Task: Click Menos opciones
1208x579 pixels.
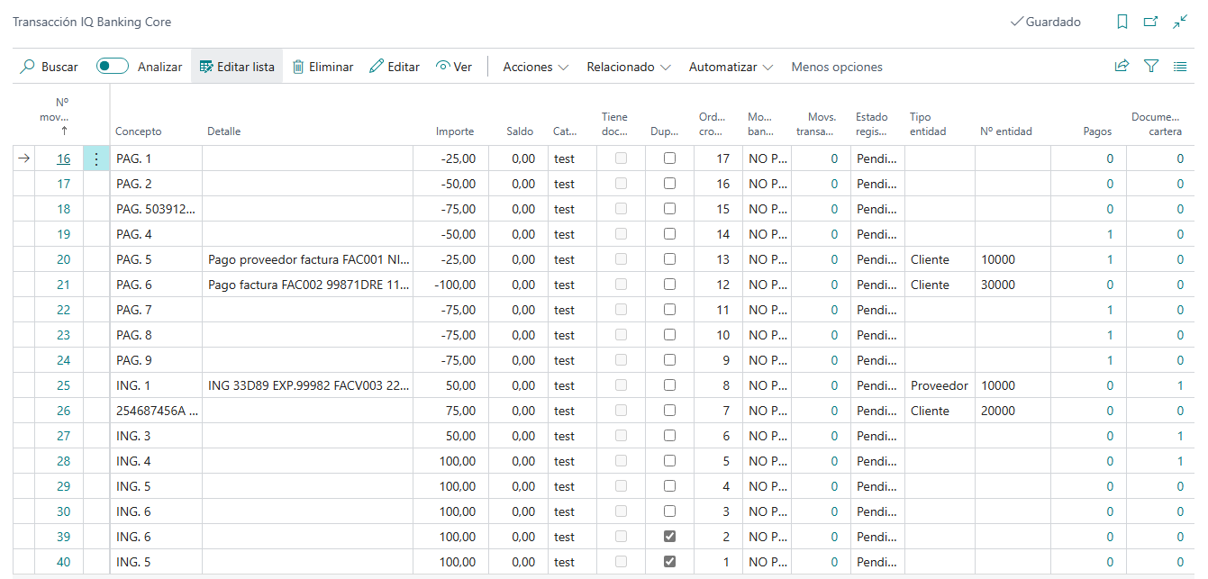Action: (x=836, y=67)
